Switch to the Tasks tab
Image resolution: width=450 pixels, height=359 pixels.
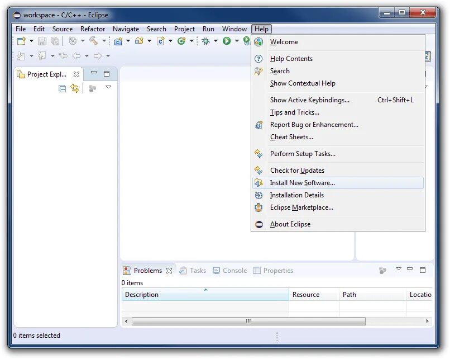coord(193,271)
